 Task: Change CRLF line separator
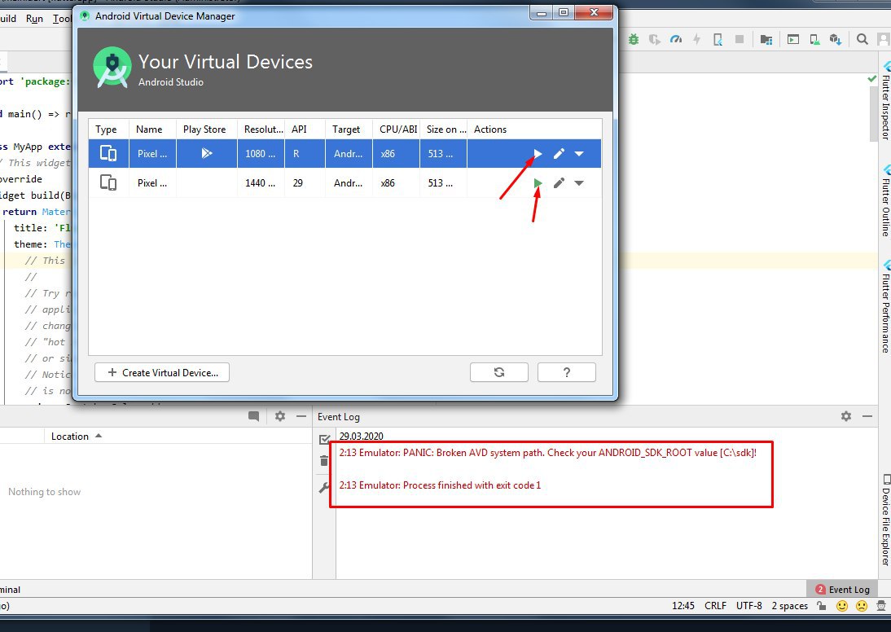[x=715, y=606]
